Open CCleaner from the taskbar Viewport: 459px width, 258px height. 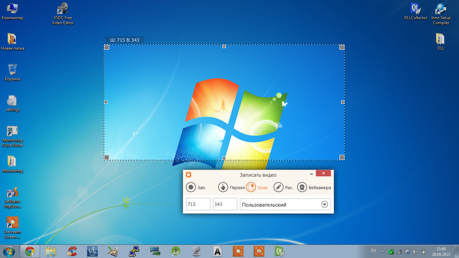pos(72,251)
